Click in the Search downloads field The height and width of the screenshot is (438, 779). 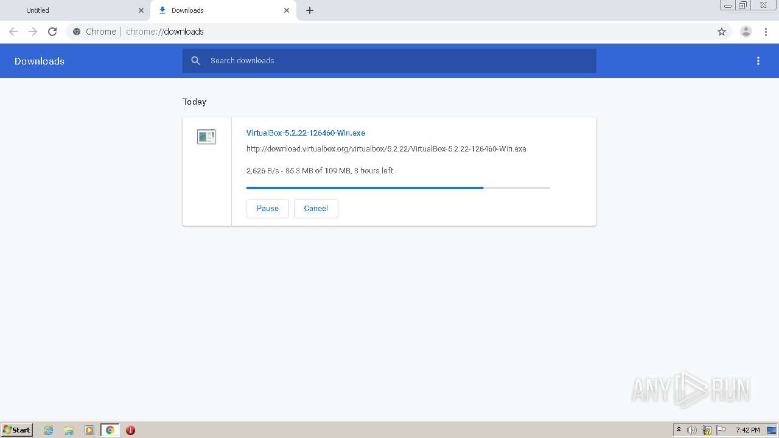click(x=389, y=61)
